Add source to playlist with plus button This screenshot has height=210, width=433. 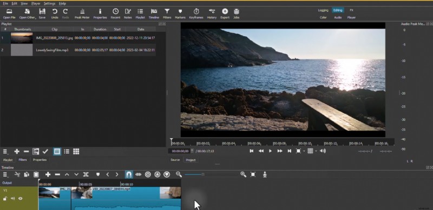[17, 152]
